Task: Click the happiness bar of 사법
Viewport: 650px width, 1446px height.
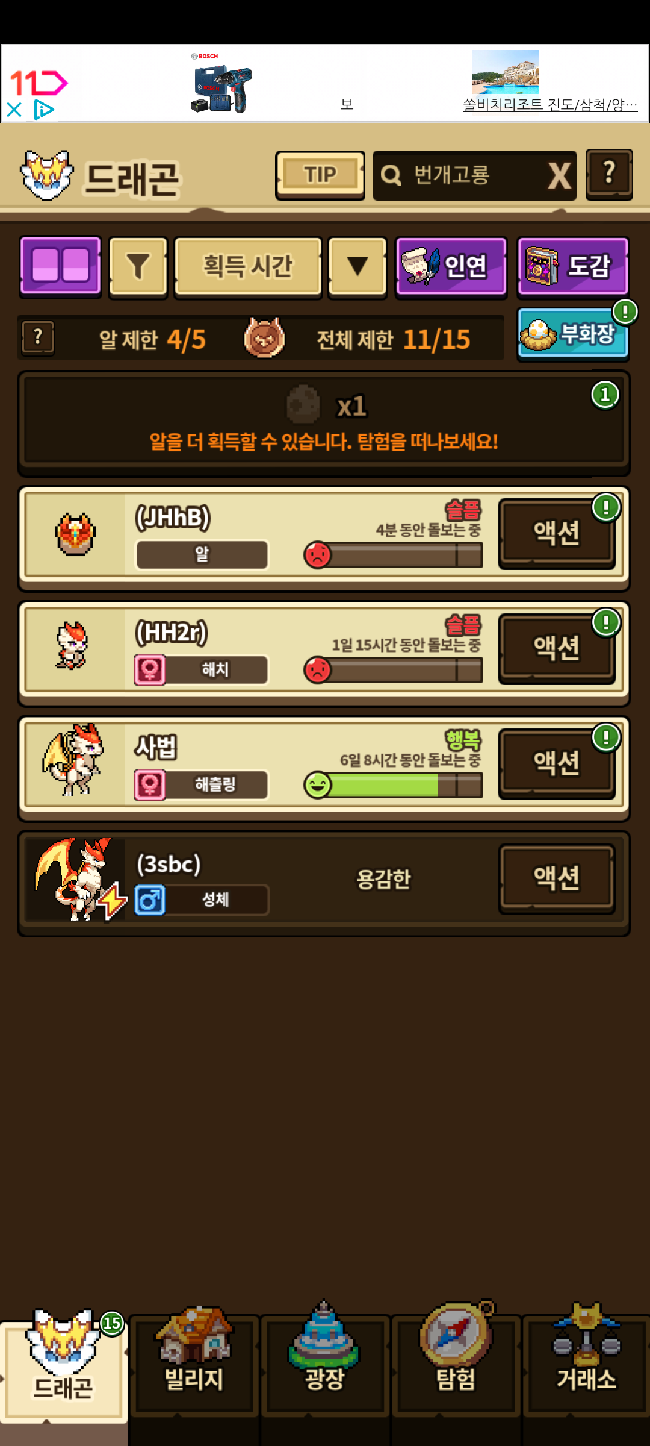Action: 393,785
